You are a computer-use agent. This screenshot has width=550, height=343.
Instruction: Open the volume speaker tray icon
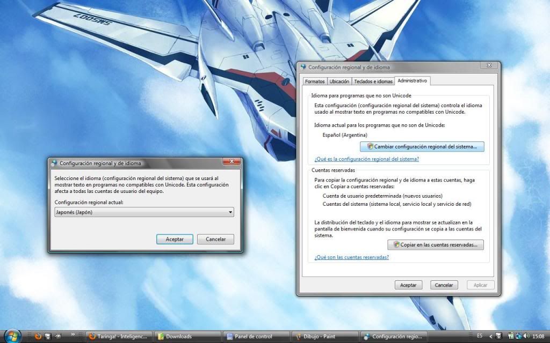tap(526, 336)
